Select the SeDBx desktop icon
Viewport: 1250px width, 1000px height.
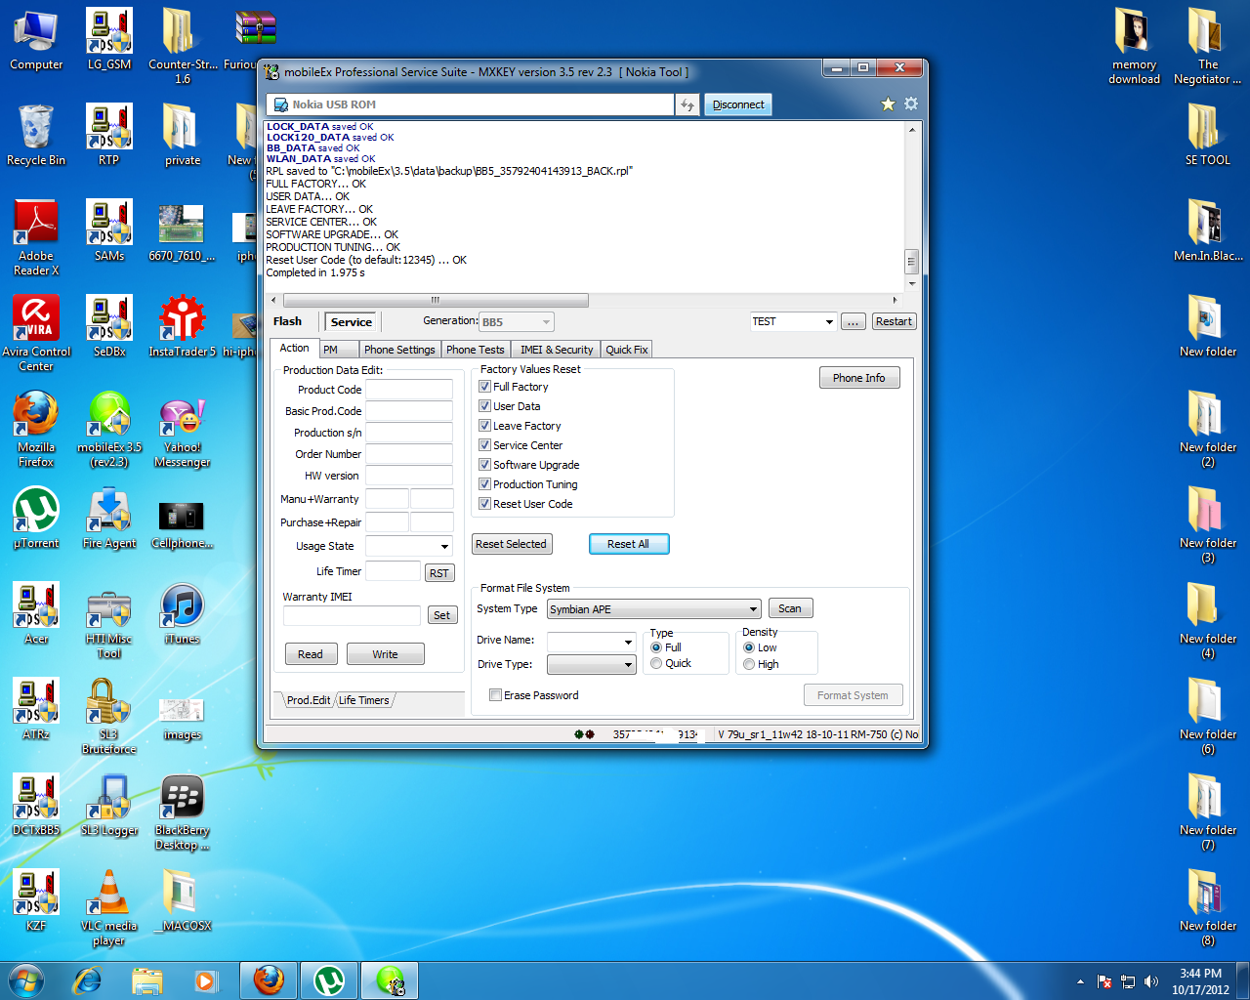coord(109,327)
